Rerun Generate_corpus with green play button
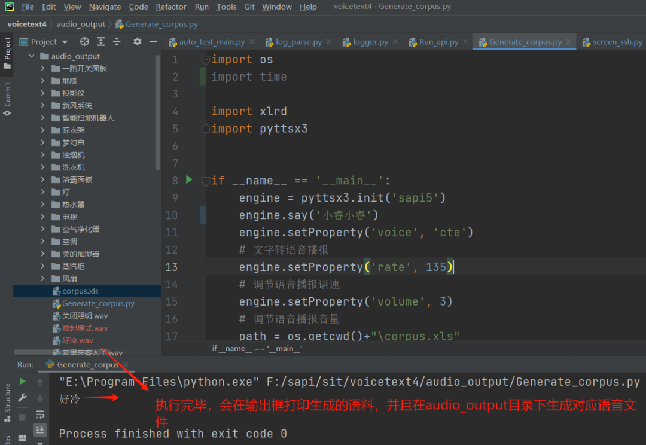This screenshot has height=445, width=646. click(23, 382)
